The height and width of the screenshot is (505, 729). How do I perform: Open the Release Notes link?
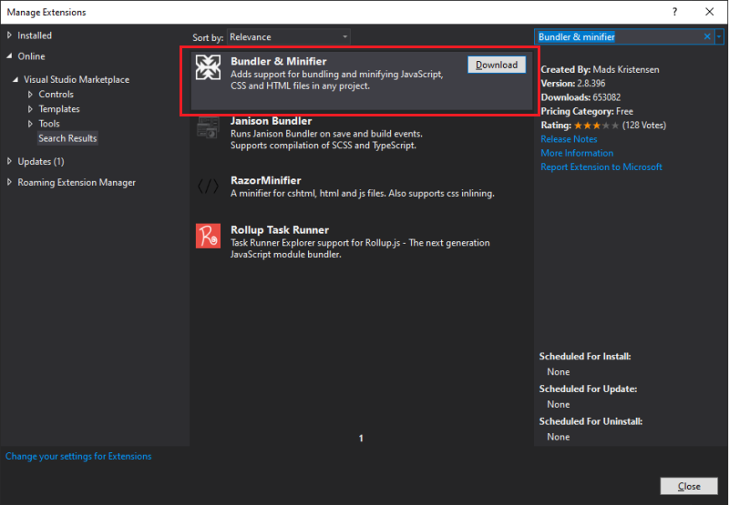569,139
